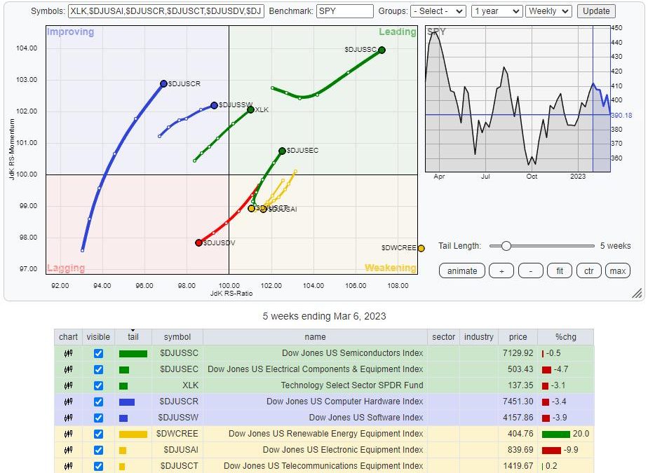
Task: Sort table by chart column
Action: pyautogui.click(x=68, y=337)
